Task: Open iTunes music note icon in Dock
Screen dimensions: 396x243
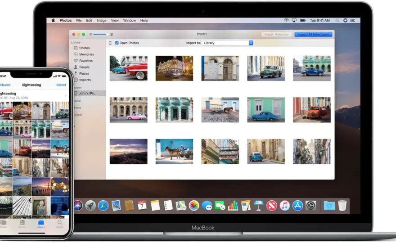Action: tap(284, 206)
